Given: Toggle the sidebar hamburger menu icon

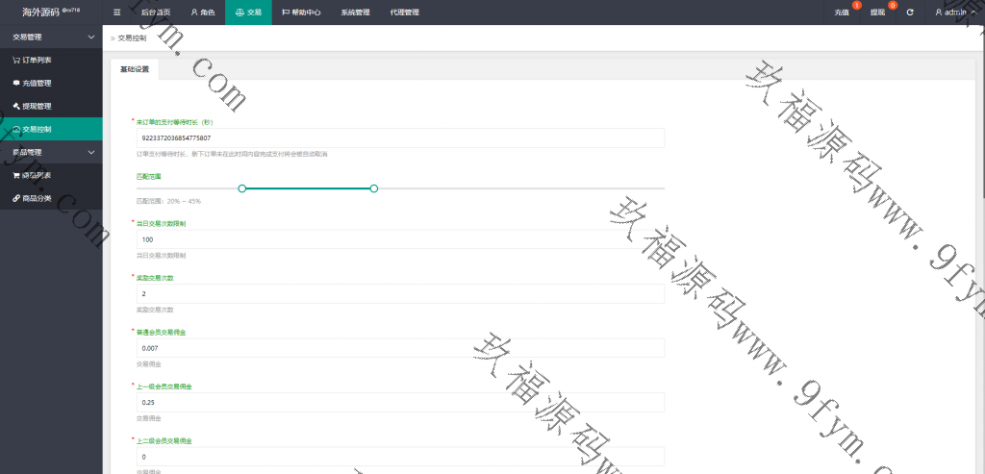Looking at the screenshot, I should 117,12.
